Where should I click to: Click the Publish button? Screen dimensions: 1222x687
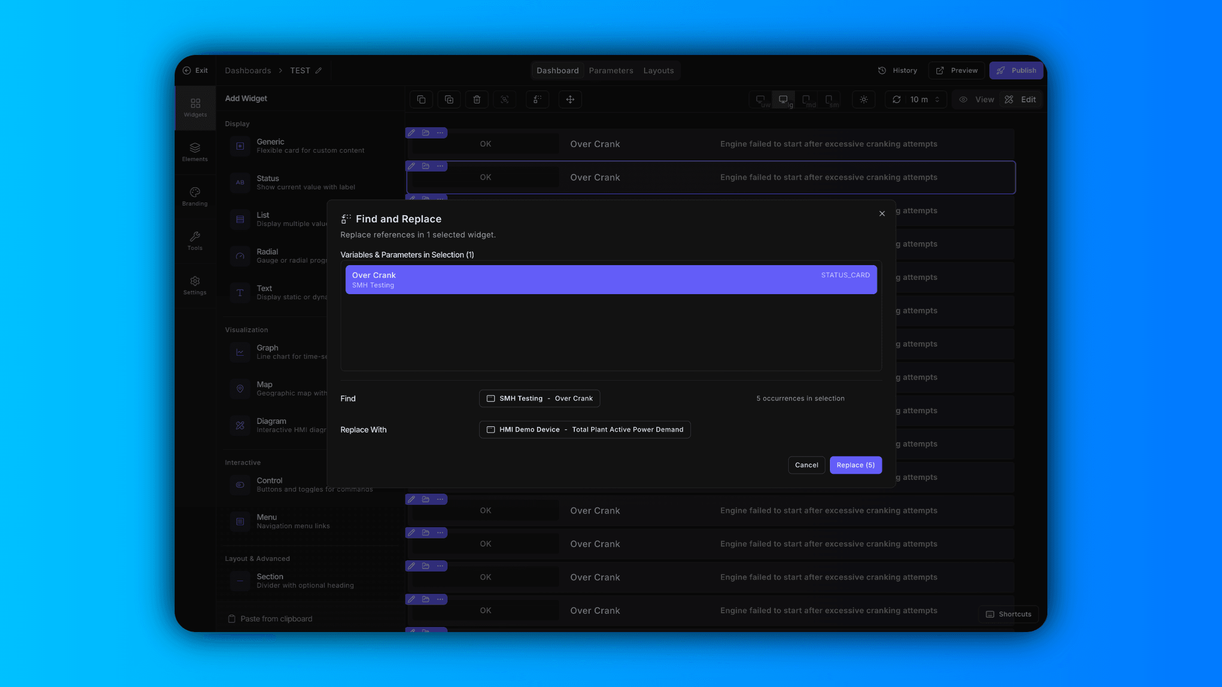[x=1016, y=70]
